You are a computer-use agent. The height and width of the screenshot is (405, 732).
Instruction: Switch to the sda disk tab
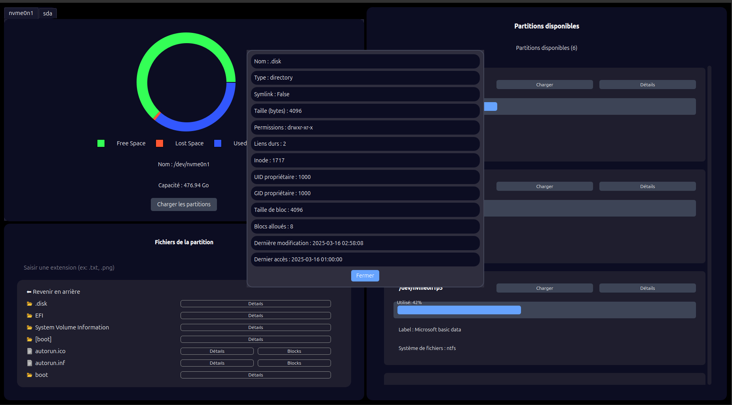[48, 13]
